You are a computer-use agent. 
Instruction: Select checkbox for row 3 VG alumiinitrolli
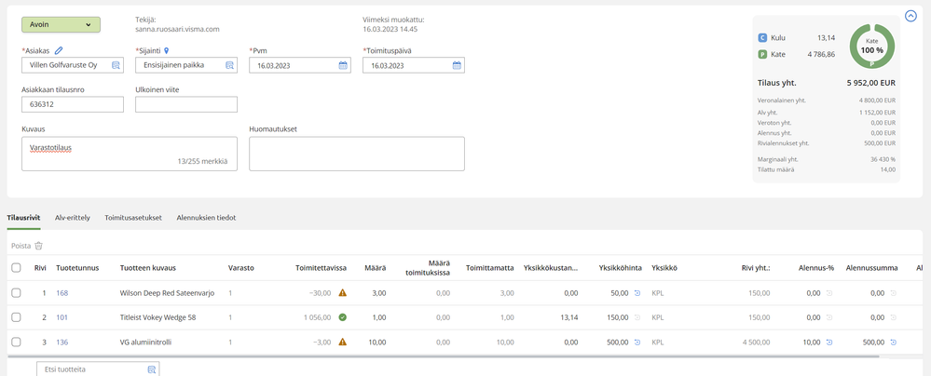pyautogui.click(x=16, y=342)
